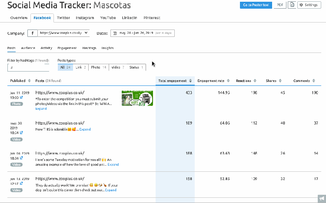The height and width of the screenshot is (203, 326).
Task: Filter posts by Photo type
Action: 99,67
